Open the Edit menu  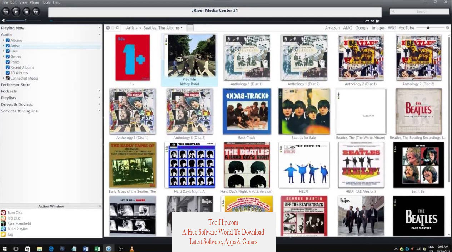pos(14,2)
